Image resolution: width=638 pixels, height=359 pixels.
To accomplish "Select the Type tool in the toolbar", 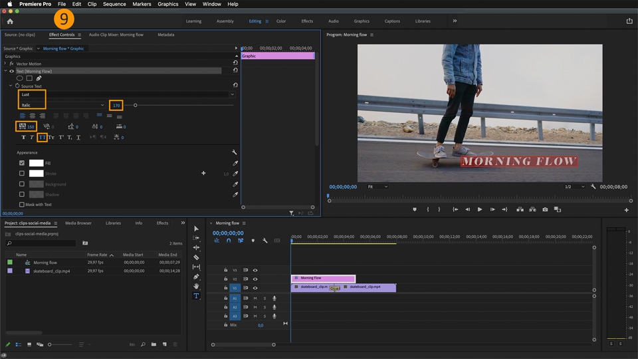I will 196,296.
